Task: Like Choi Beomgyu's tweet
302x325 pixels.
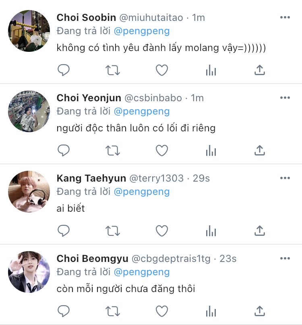Action: (162, 311)
